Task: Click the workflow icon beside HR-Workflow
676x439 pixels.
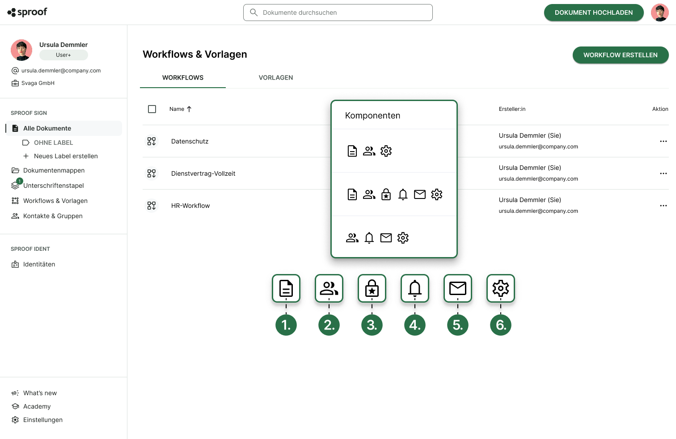Action: click(x=152, y=206)
